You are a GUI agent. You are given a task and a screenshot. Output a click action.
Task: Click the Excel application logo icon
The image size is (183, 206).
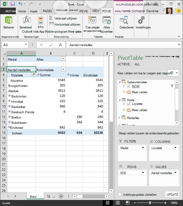tap(5, 4)
